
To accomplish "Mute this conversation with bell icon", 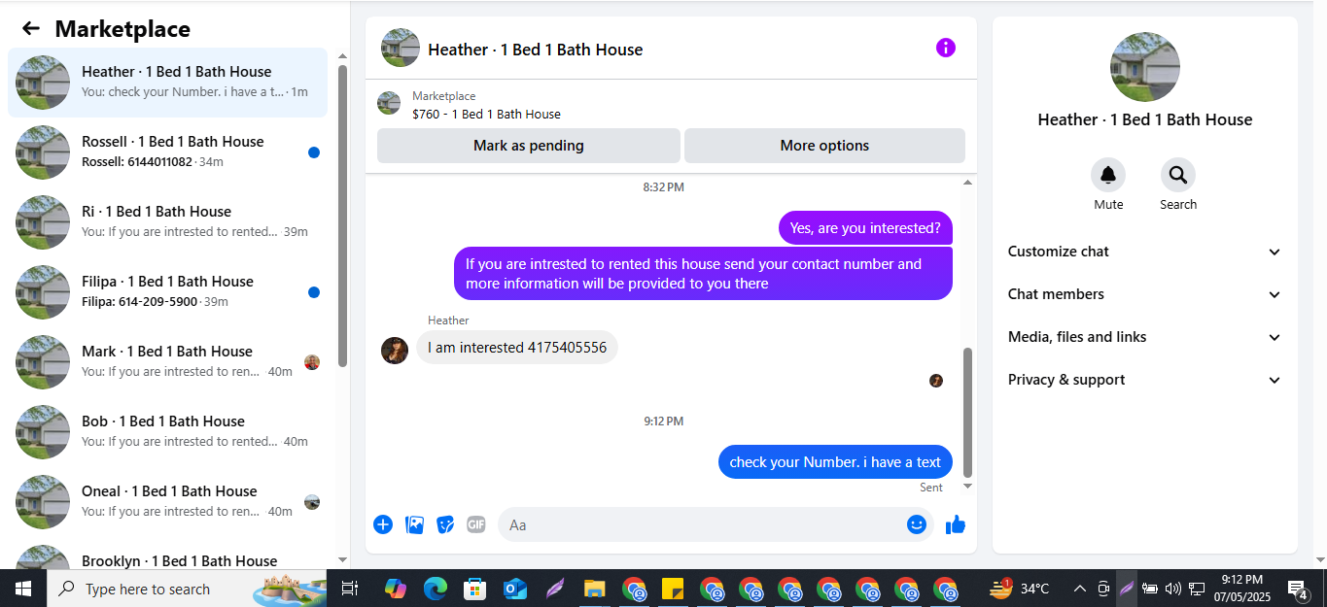I will [1108, 175].
